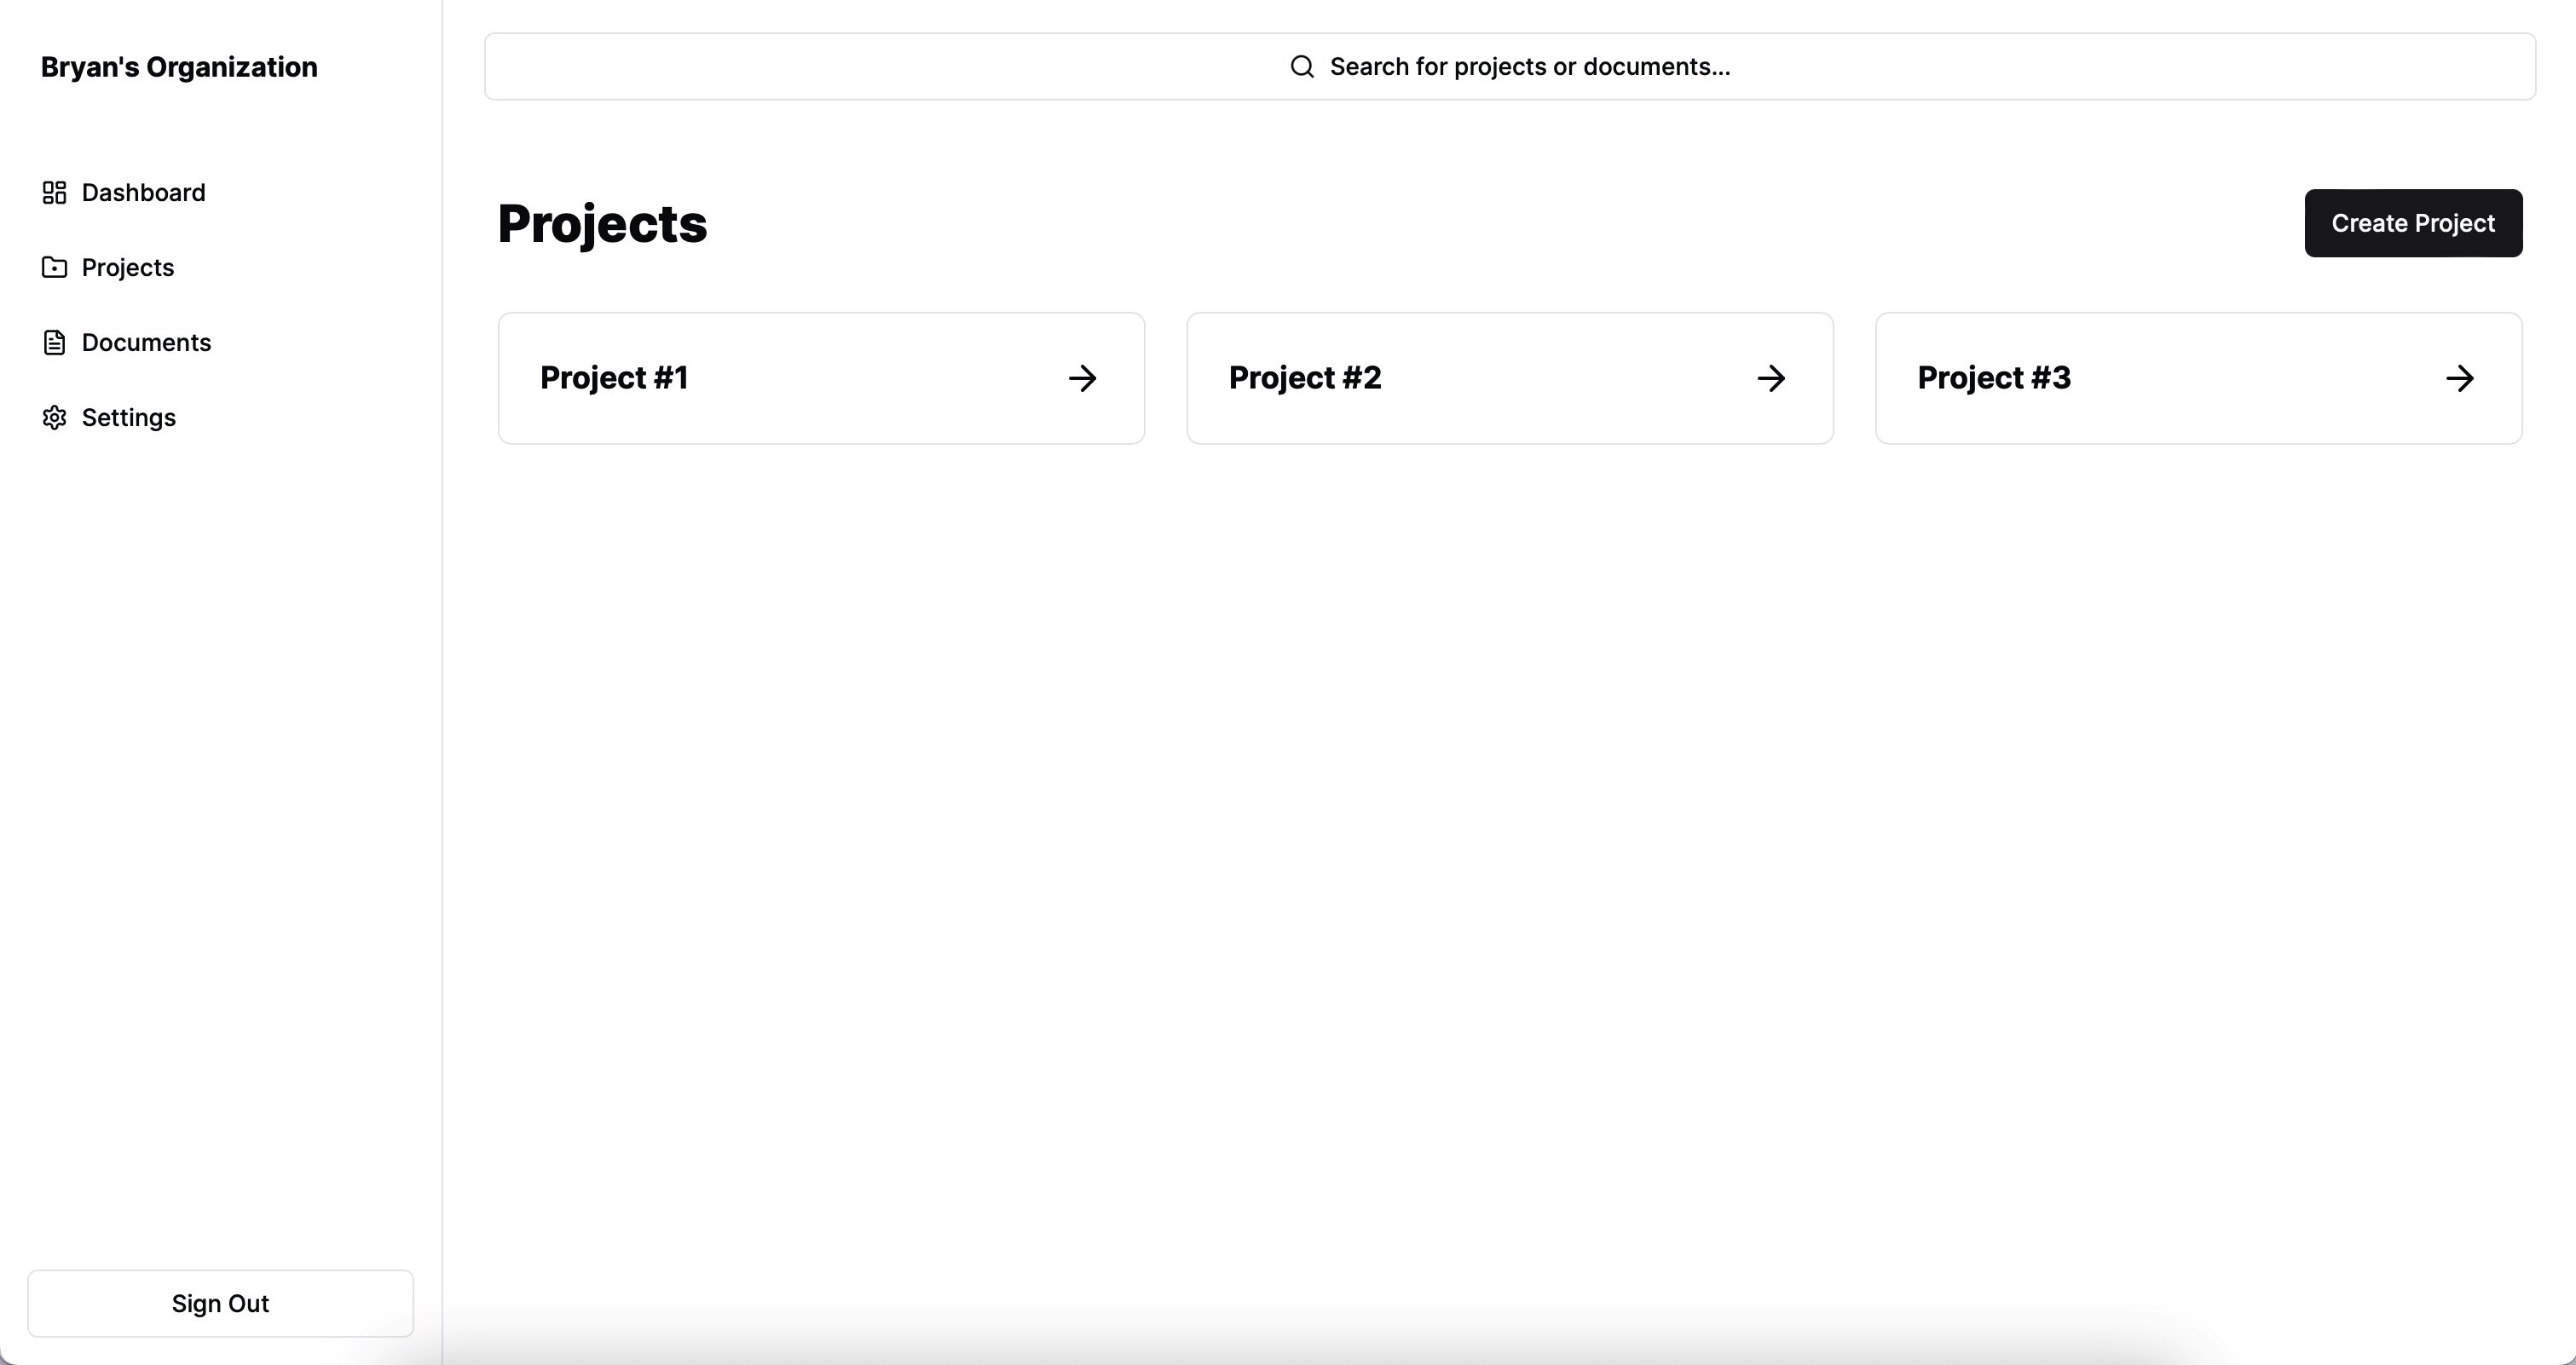Click the Projects page heading
Screen dimensions: 2576x1365
click(x=602, y=224)
